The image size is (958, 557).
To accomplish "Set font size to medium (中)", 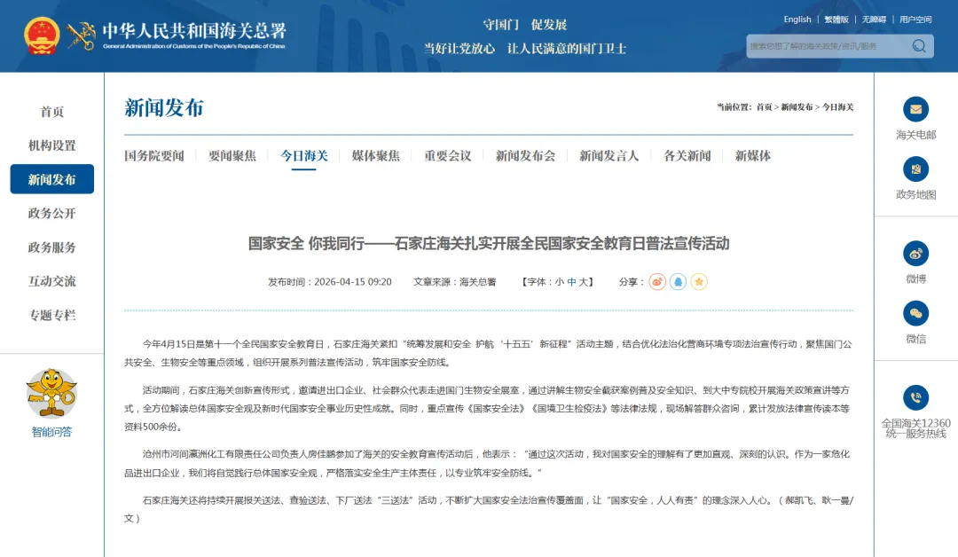I will click(x=571, y=282).
